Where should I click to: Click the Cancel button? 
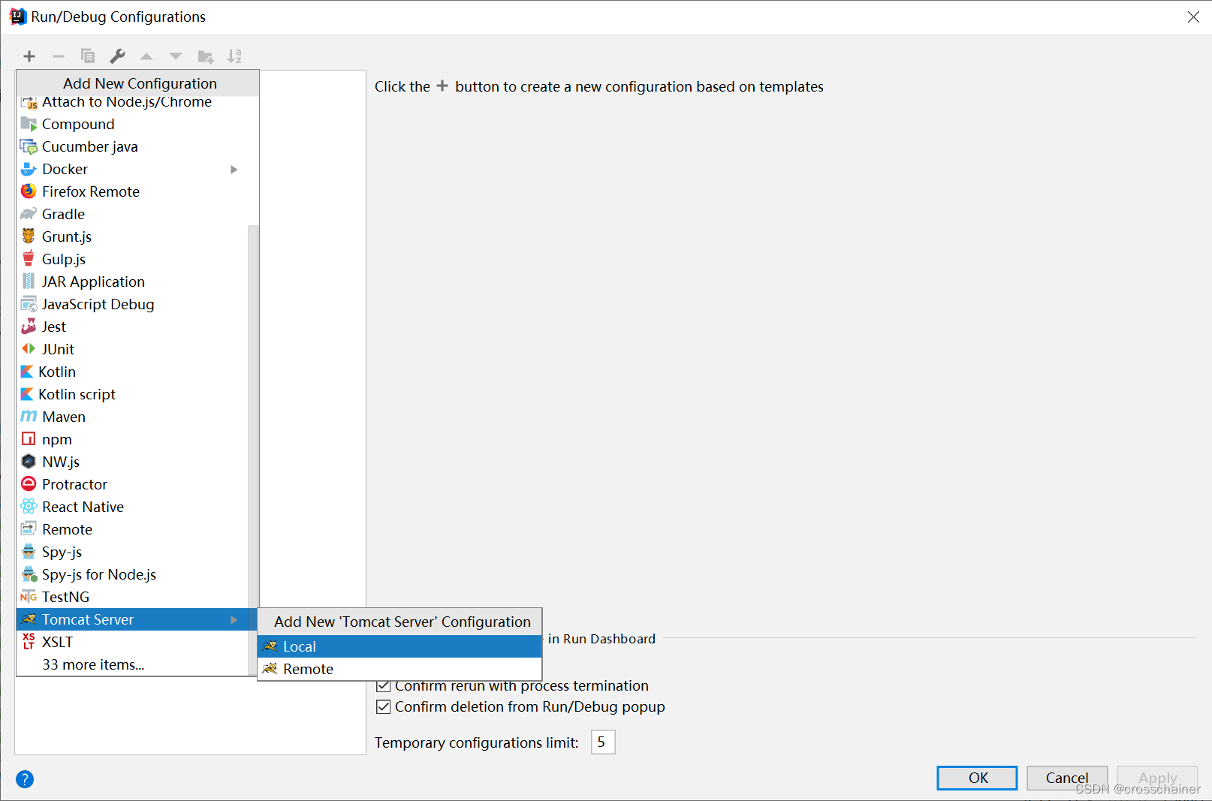click(1067, 778)
